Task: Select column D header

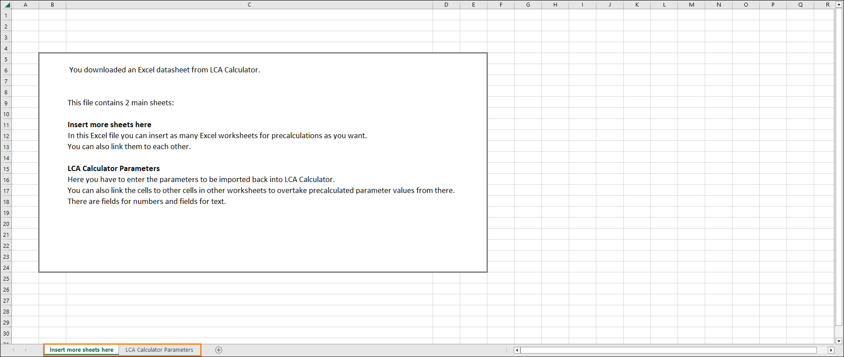Action: (x=446, y=5)
